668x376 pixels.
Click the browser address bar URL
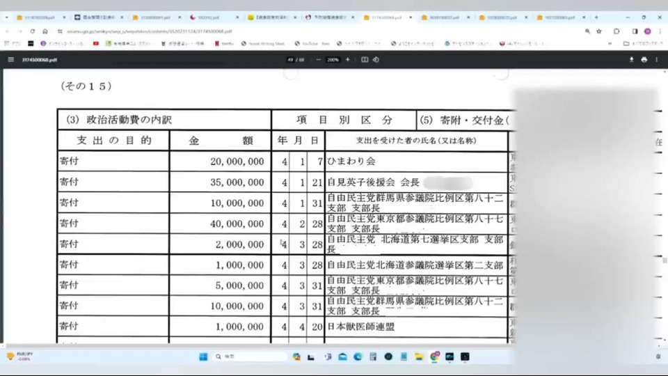coord(149,31)
